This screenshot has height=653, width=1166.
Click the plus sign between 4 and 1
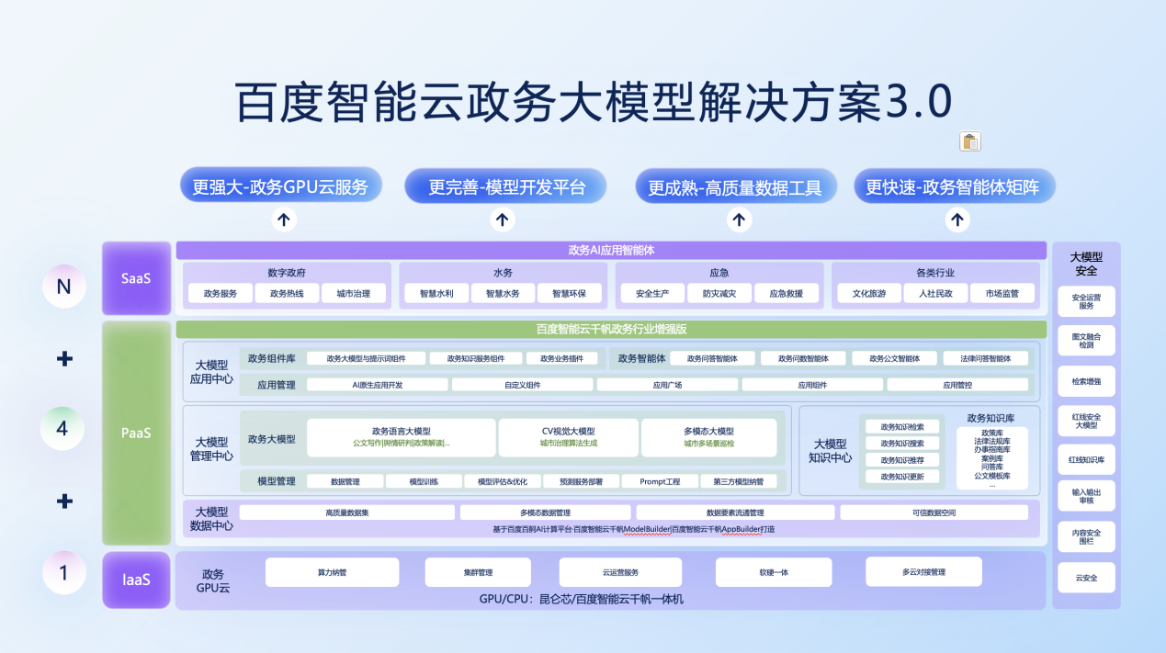click(x=64, y=501)
